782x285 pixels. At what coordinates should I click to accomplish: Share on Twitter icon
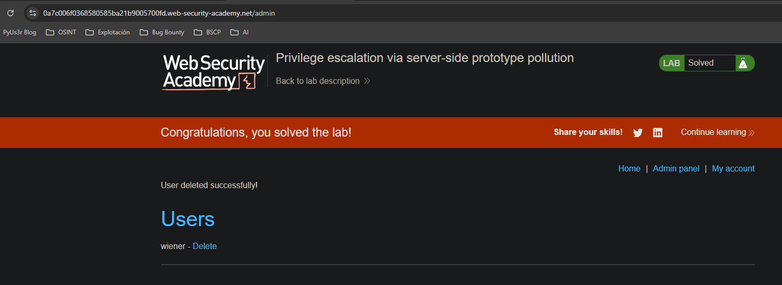click(638, 133)
